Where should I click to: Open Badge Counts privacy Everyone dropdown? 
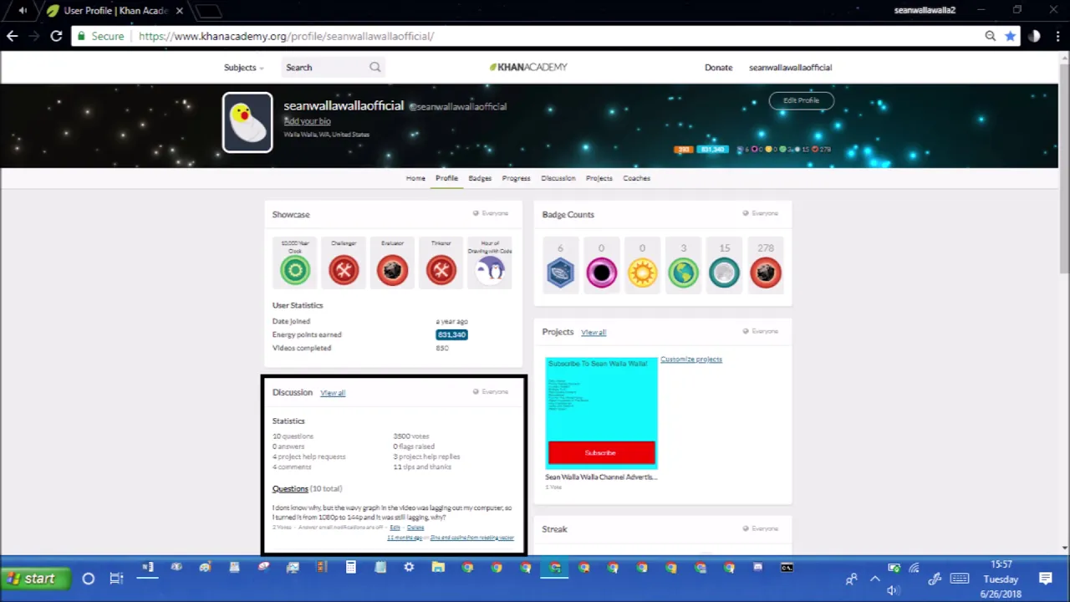761,213
